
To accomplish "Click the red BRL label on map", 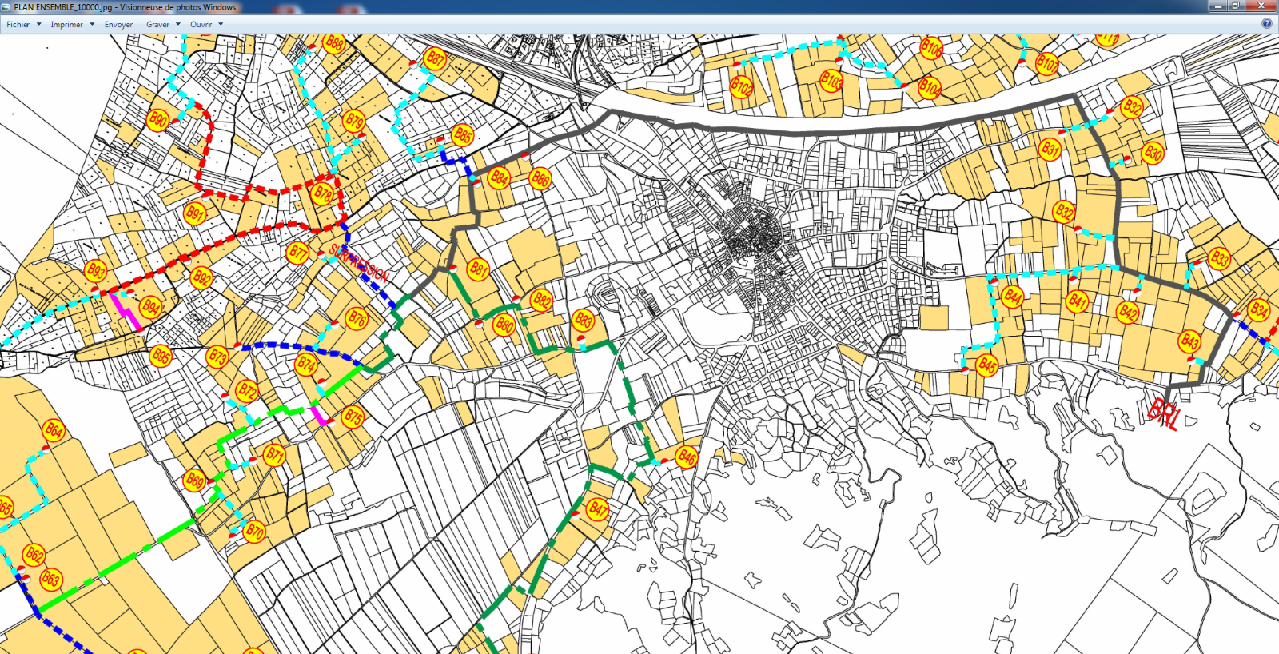I will pyautogui.click(x=1163, y=413).
